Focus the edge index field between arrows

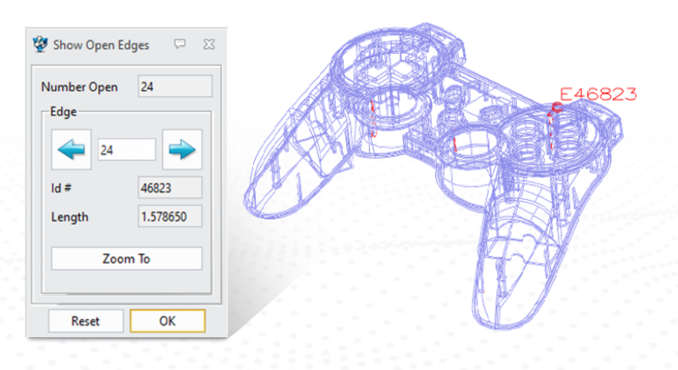pyautogui.click(x=126, y=150)
